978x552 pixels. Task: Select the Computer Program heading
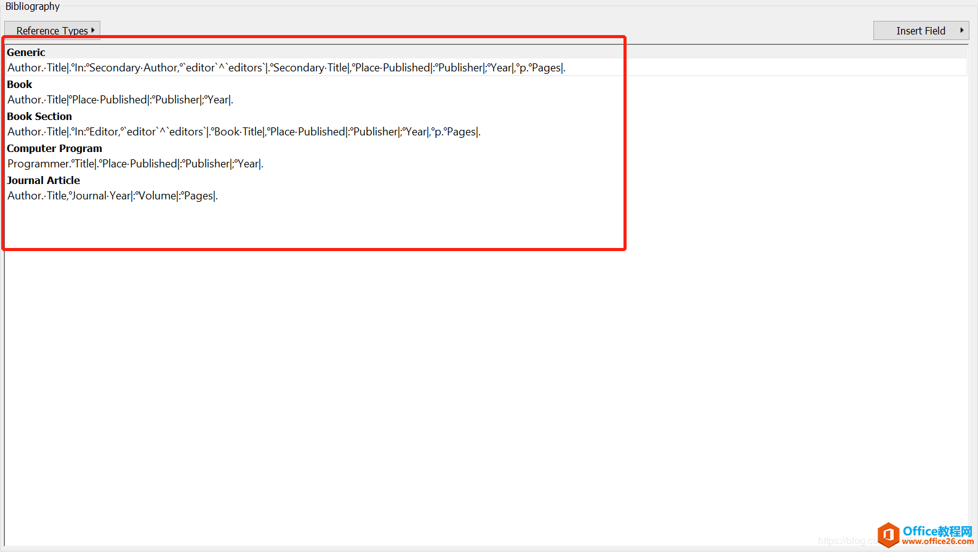pos(54,148)
